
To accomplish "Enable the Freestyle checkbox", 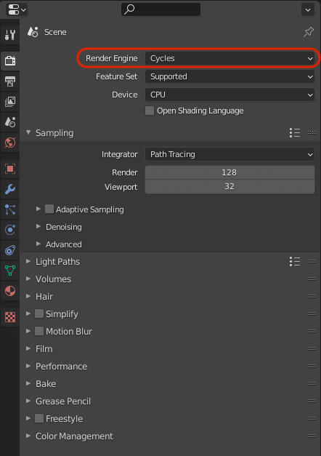I will click(39, 418).
